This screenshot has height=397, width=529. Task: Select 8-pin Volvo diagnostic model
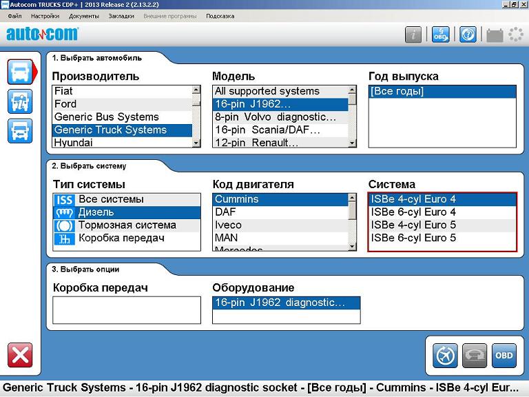(280, 116)
